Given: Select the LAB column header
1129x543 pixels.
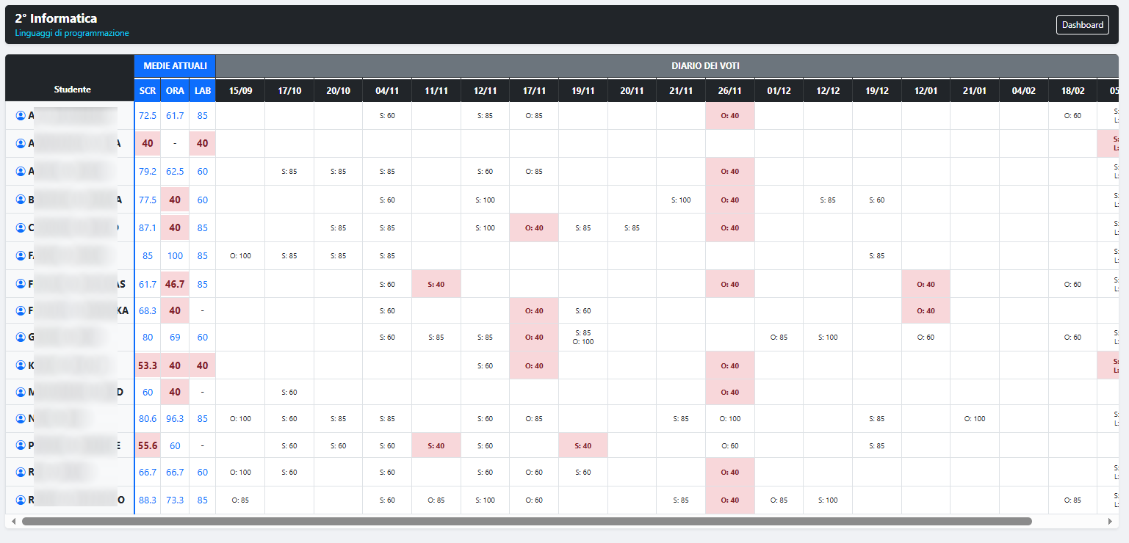Looking at the screenshot, I should click(x=202, y=90).
